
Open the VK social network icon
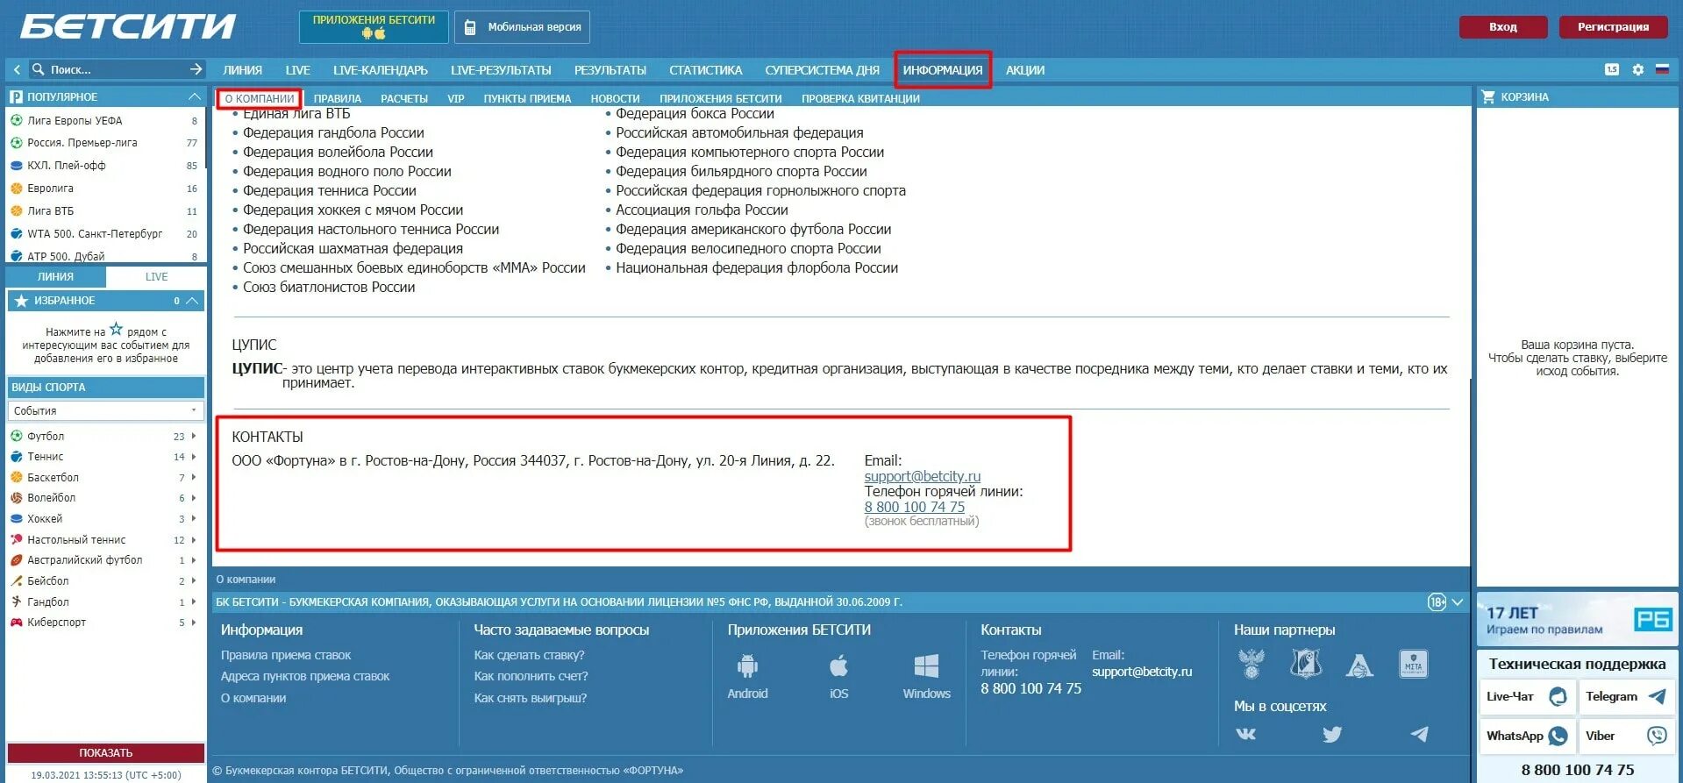click(x=1246, y=734)
